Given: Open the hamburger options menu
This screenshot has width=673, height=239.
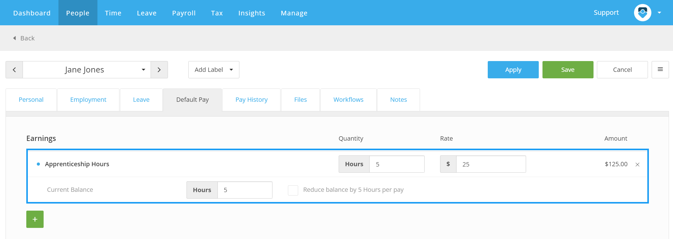Looking at the screenshot, I should pyautogui.click(x=660, y=70).
